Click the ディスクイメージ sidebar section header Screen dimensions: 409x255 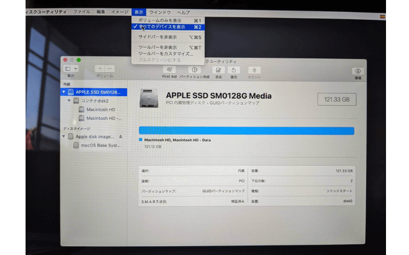coord(77,129)
